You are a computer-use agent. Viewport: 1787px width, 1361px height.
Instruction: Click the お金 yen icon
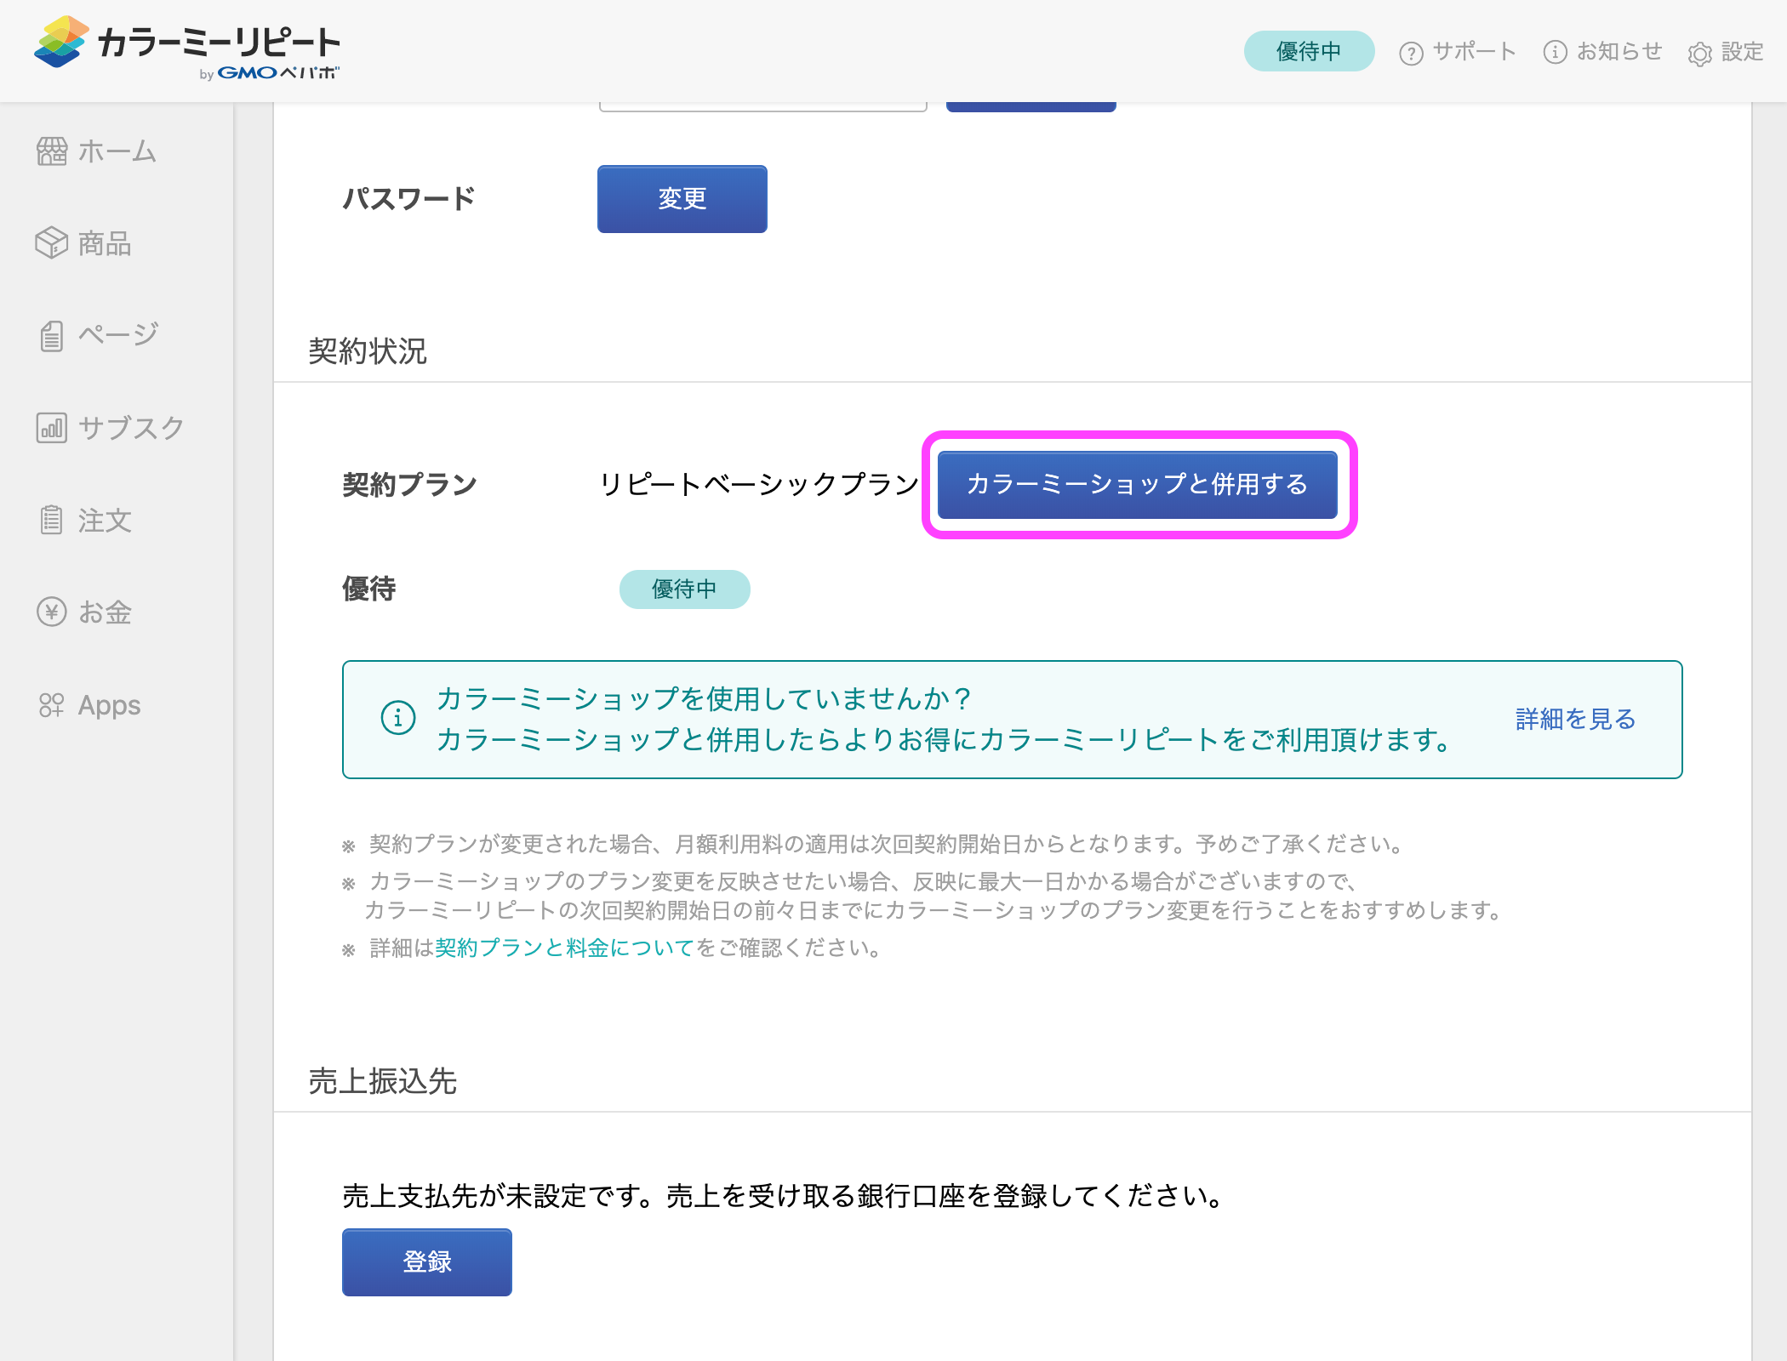tap(51, 612)
